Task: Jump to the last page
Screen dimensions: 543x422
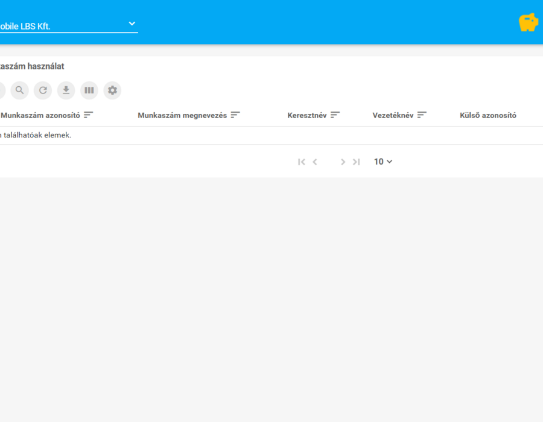Action: click(357, 162)
